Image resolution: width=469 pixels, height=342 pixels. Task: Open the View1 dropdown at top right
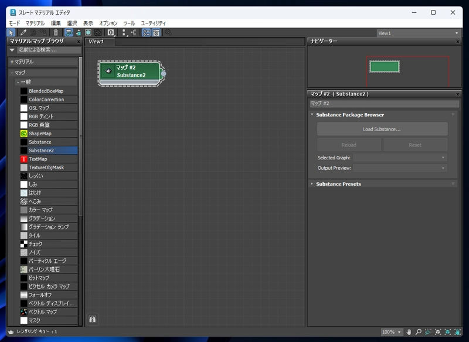418,33
